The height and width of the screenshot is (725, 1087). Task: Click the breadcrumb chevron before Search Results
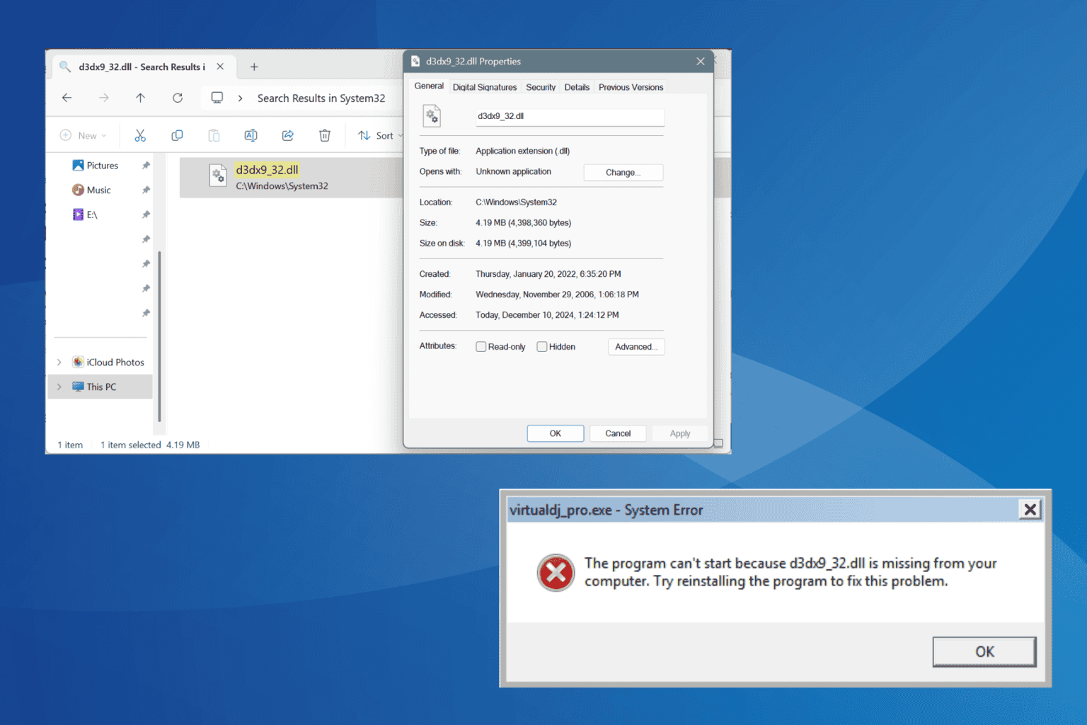coord(241,98)
